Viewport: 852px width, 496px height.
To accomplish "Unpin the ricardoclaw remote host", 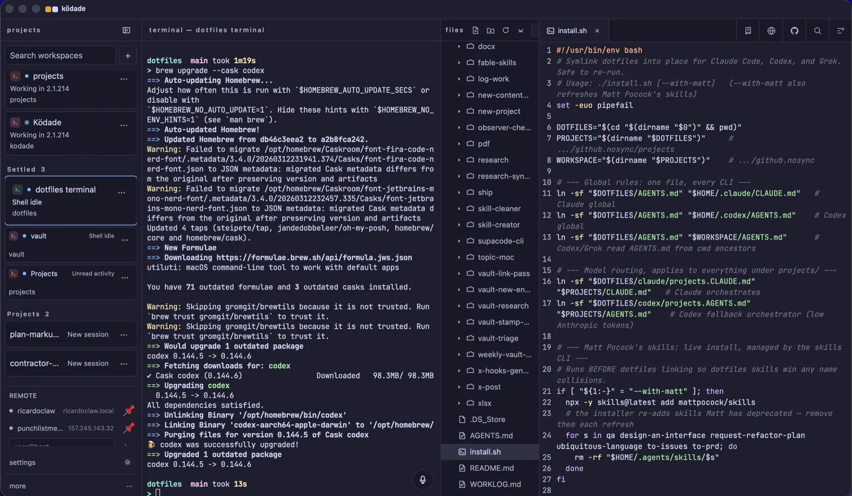I will coord(129,410).
